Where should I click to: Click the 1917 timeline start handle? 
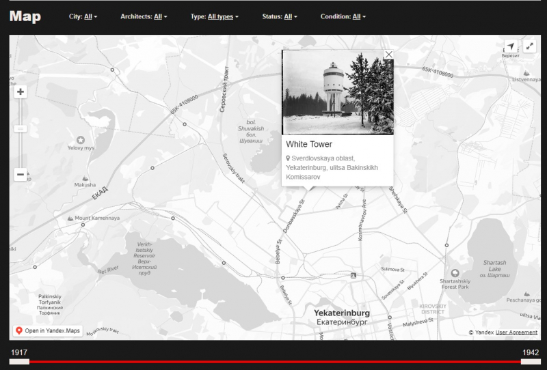tap(19, 361)
